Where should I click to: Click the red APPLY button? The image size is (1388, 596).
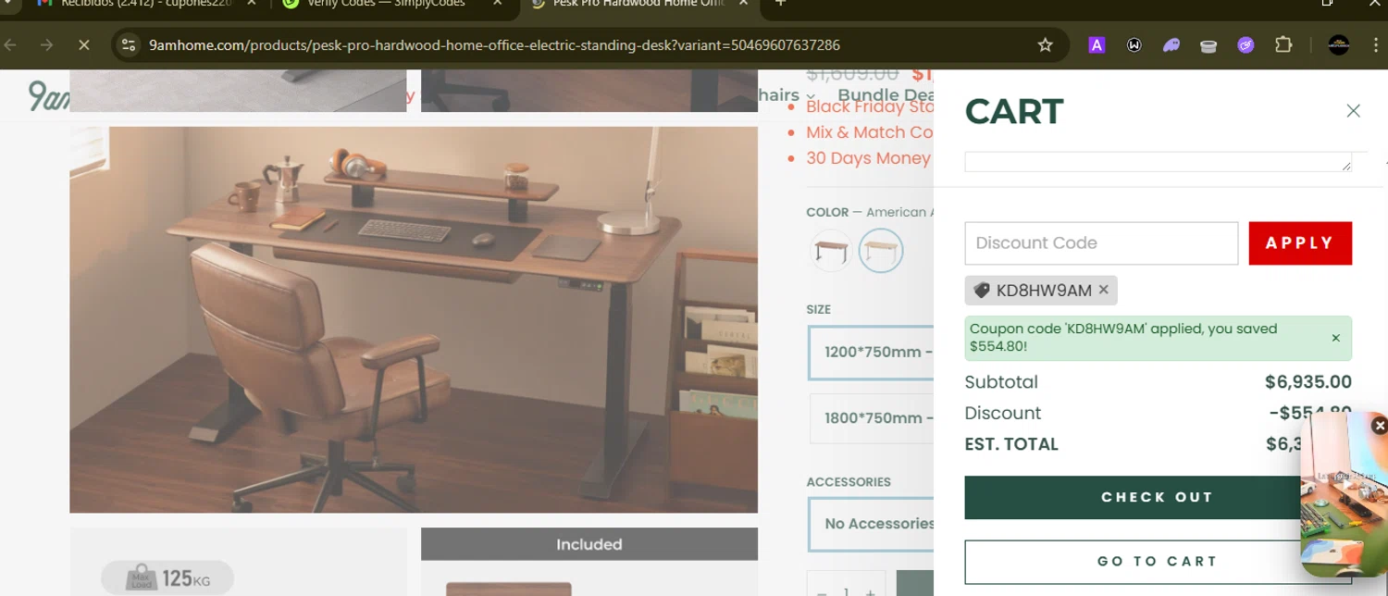(1300, 243)
